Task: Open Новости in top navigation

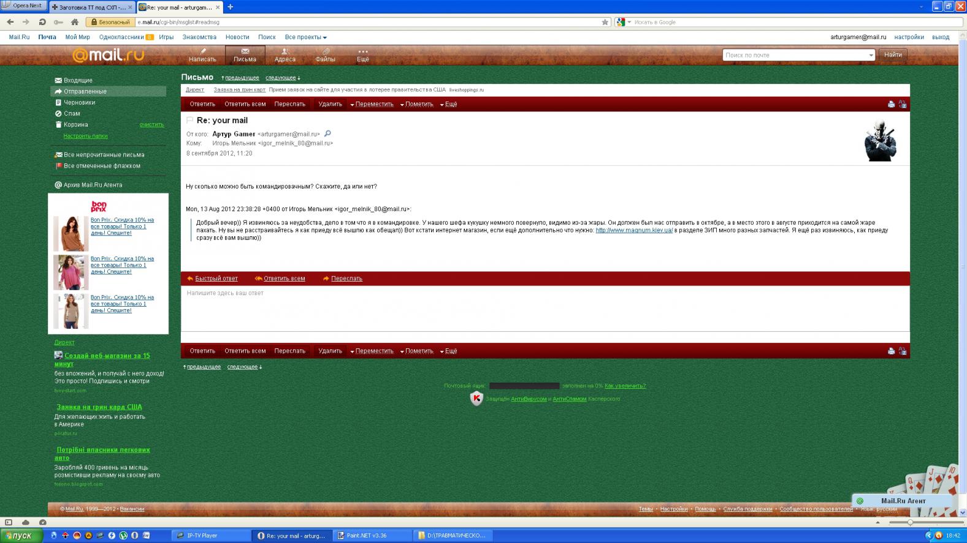Action: (x=237, y=37)
